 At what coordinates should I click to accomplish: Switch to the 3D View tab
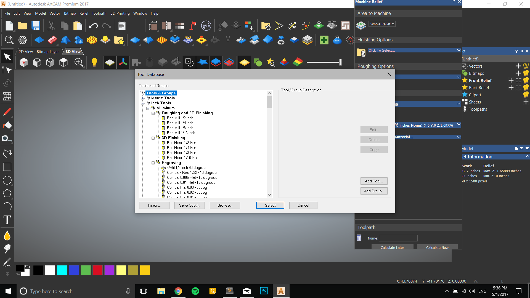pos(73,52)
